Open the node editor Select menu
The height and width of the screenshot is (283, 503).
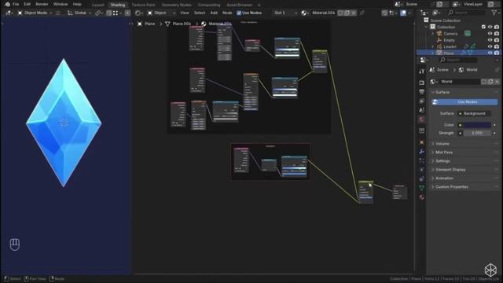point(199,13)
